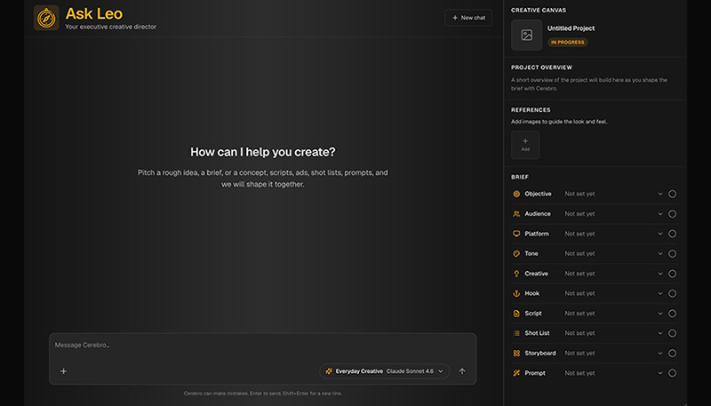The image size is (711, 406).
Task: Click the IN PROGRESS status badge
Action: 568,42
